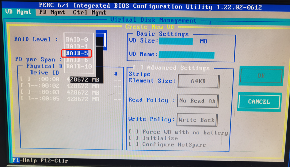The width and height of the screenshot is (290, 167).
Task: Check the box for drive 00:03
Action: click(x=25, y=92)
